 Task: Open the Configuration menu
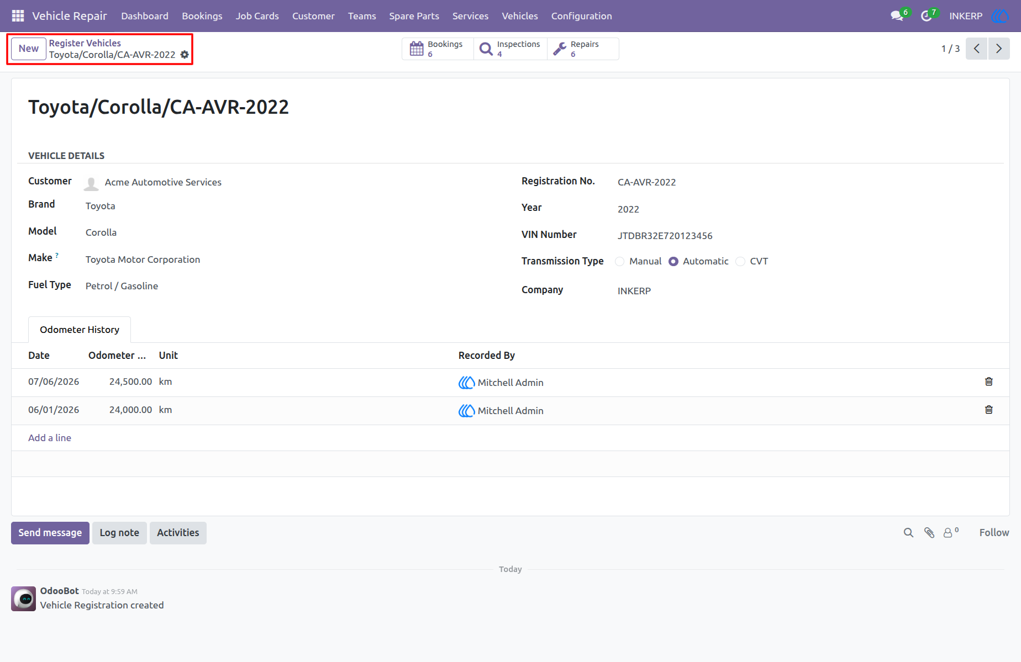(581, 16)
